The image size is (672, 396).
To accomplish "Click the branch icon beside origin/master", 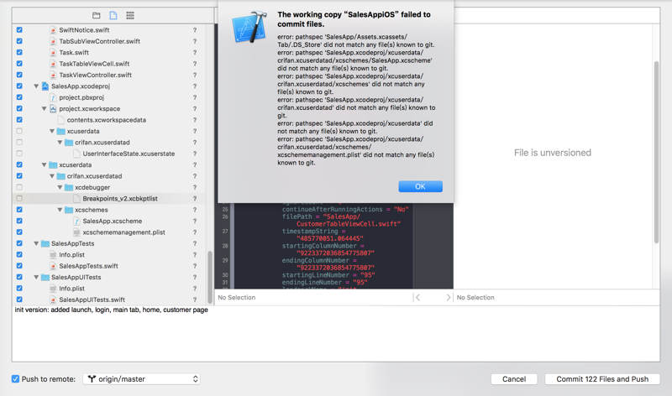I will (92, 379).
